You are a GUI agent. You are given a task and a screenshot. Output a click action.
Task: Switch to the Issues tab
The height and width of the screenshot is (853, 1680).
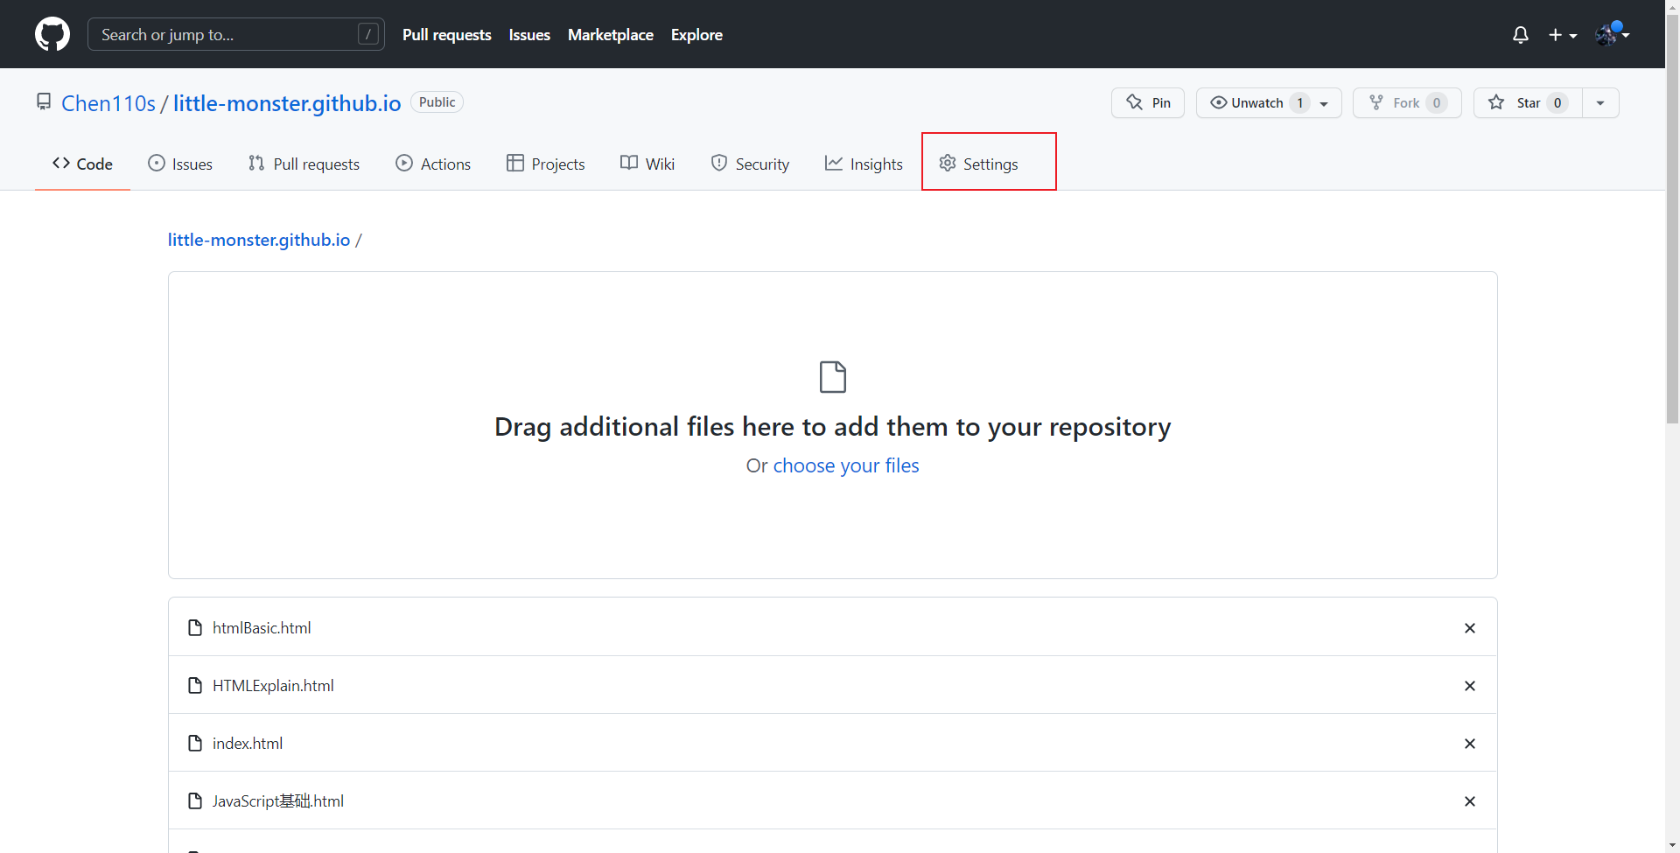click(180, 164)
